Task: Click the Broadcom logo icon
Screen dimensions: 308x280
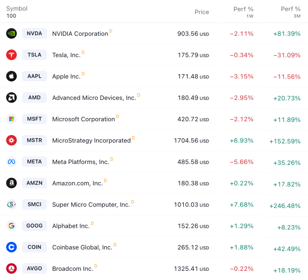Action: 11,268
